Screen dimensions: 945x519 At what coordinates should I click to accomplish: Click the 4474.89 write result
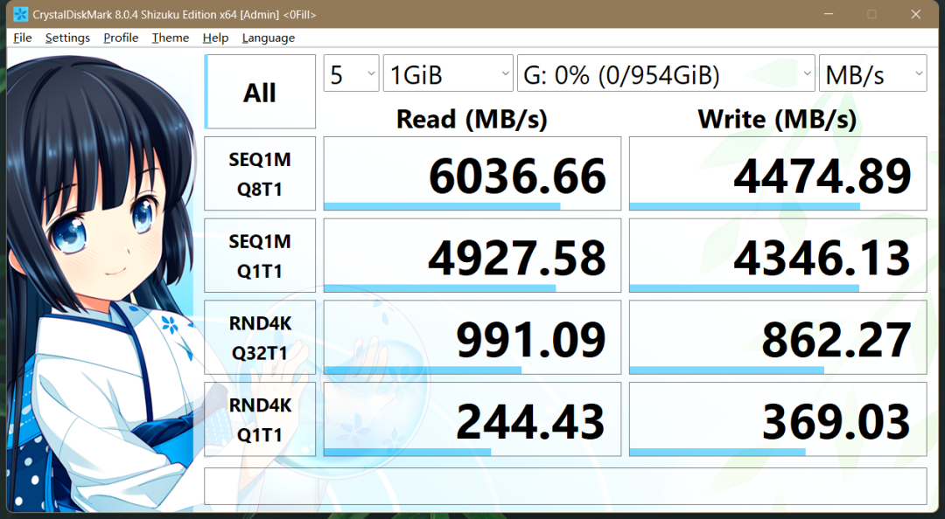click(x=778, y=173)
